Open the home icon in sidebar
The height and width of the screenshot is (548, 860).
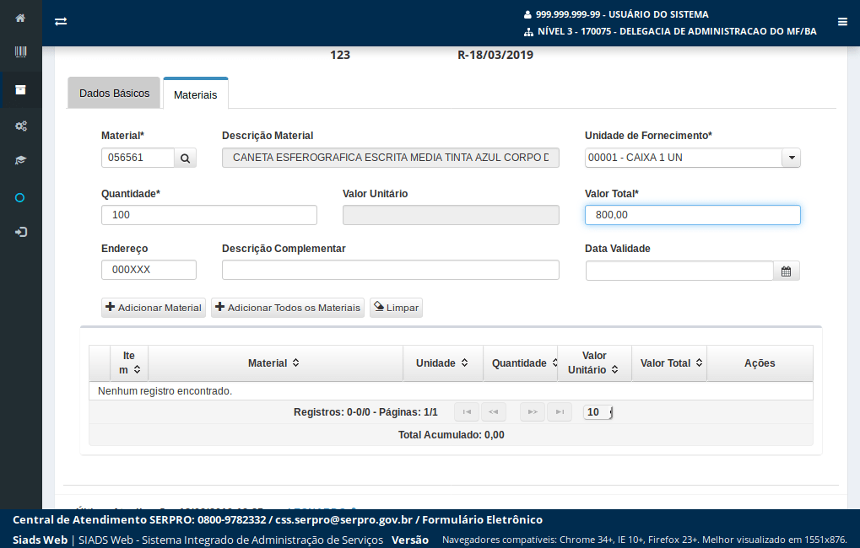(x=20, y=18)
